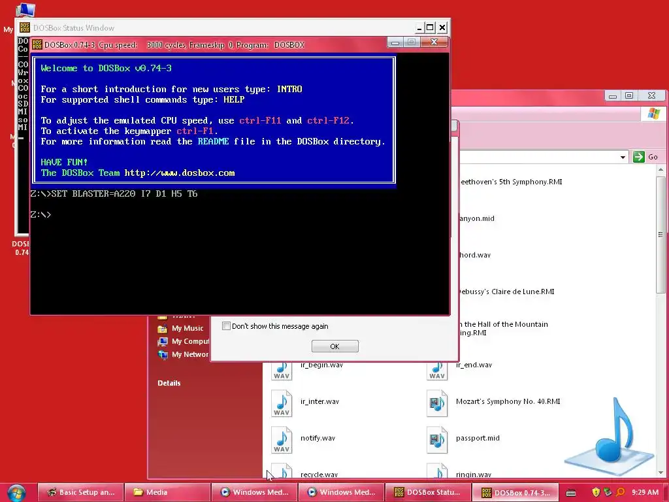Image resolution: width=669 pixels, height=502 pixels.
Task: Click the DOSBox 0.74 desktop shortcut label
Action: pos(20,248)
